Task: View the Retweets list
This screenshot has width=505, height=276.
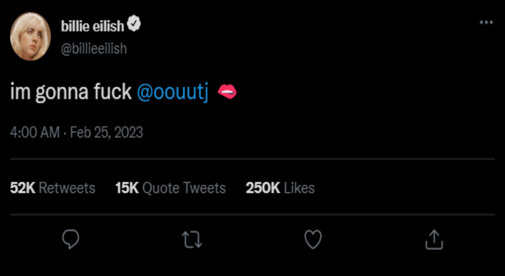Action: point(67,188)
